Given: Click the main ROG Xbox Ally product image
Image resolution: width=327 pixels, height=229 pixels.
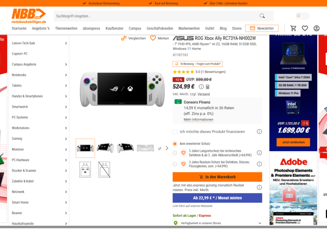Looking at the screenshot, I should [122, 89].
